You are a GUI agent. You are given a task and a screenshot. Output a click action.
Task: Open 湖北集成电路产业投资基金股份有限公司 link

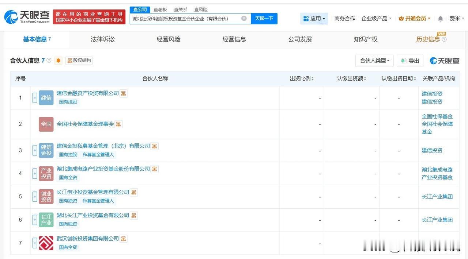pos(103,169)
